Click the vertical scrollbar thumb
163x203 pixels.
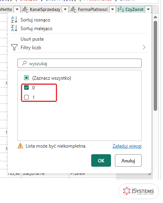click(x=155, y=66)
